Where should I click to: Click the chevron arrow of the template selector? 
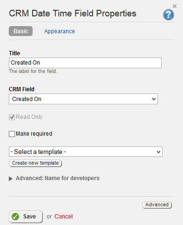[158, 152]
